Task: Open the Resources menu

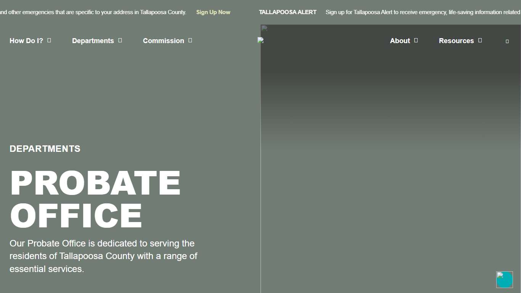Action: click(456, 41)
